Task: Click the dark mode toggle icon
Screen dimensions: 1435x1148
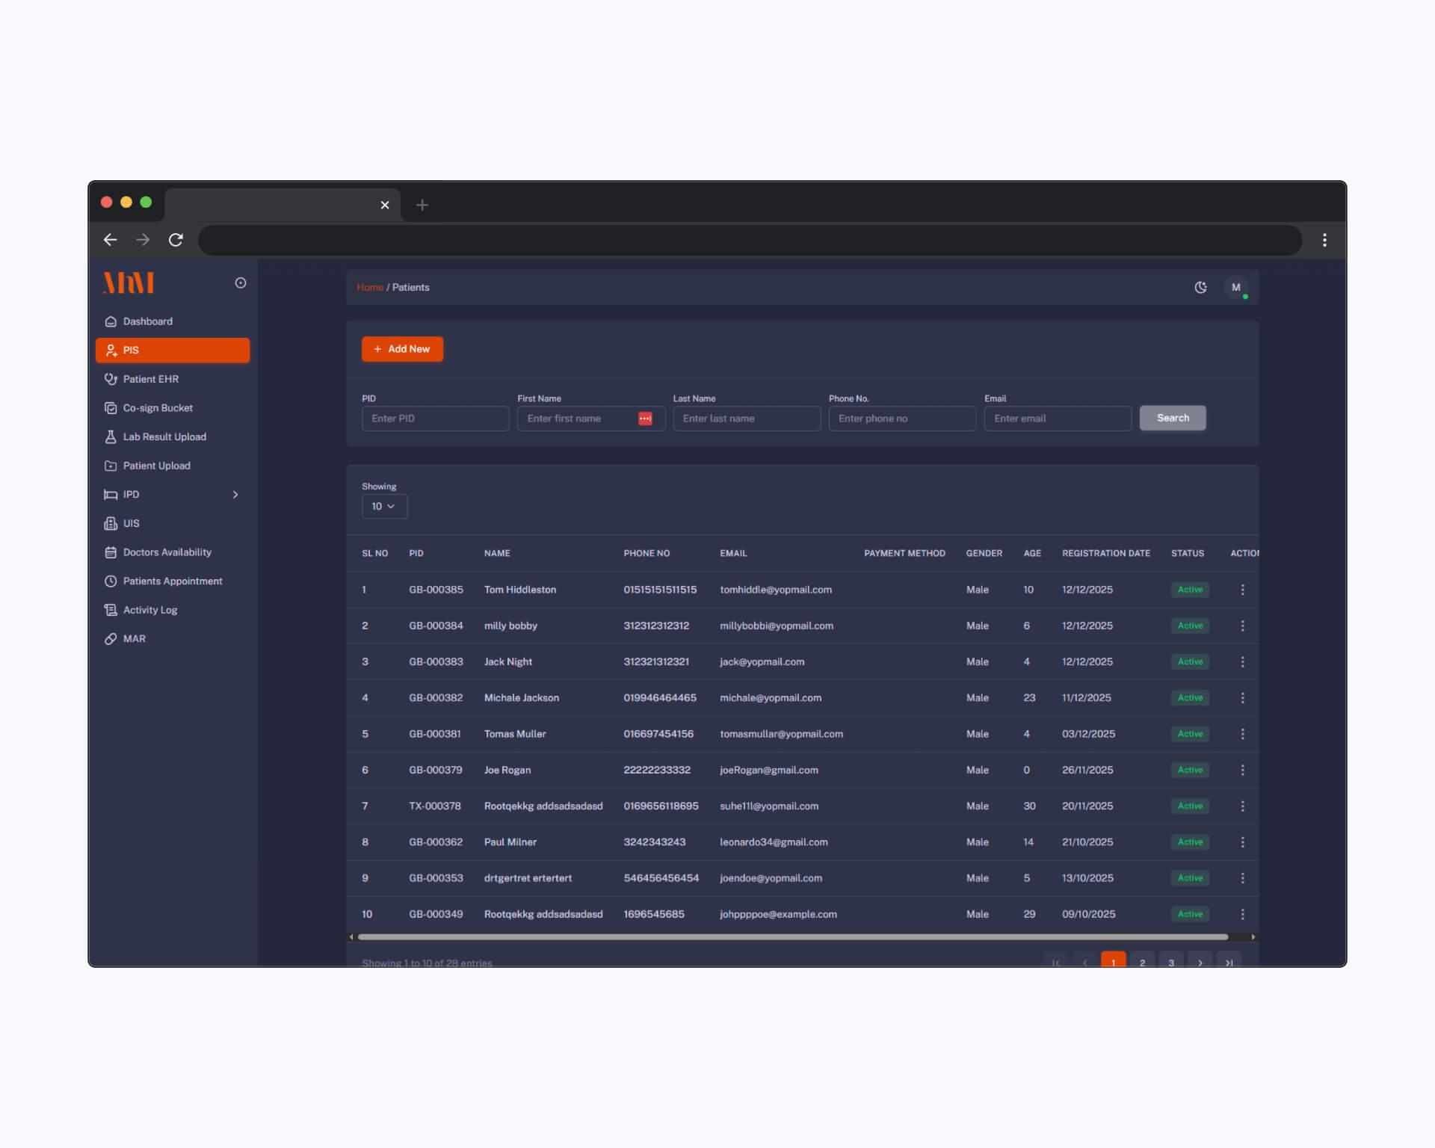Action: point(1200,287)
